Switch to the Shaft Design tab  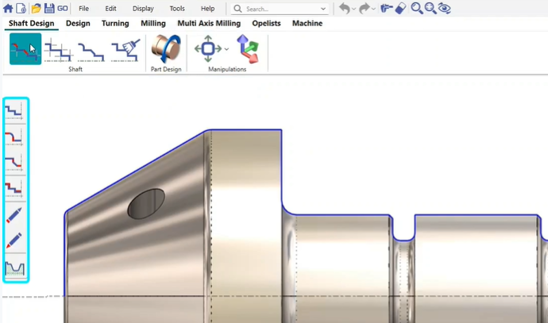pos(32,23)
